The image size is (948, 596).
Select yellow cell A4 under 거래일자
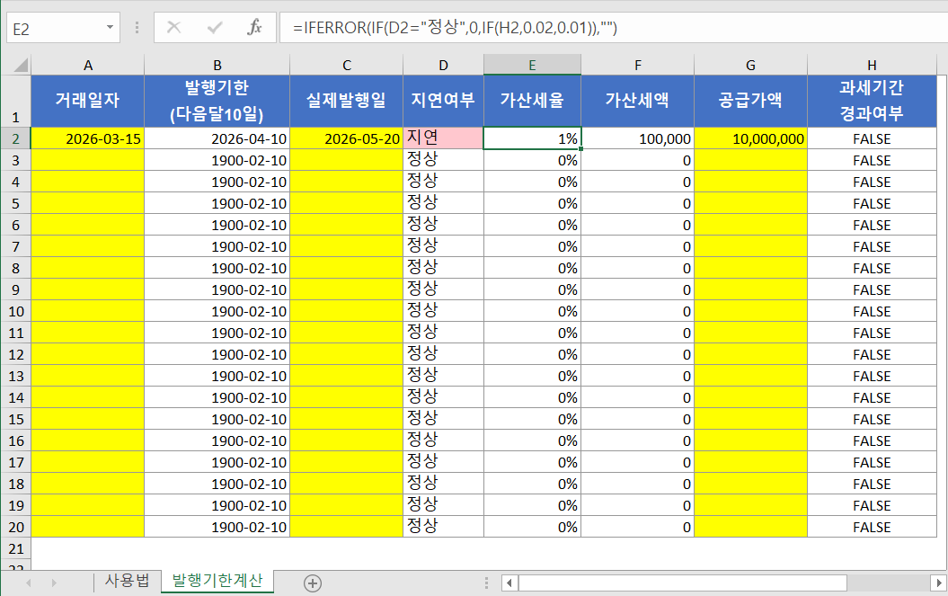pos(88,182)
